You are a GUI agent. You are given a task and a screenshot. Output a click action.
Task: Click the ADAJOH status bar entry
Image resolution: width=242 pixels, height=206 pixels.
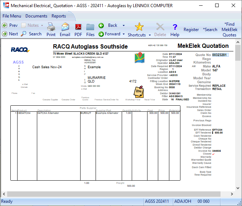coord(183,201)
